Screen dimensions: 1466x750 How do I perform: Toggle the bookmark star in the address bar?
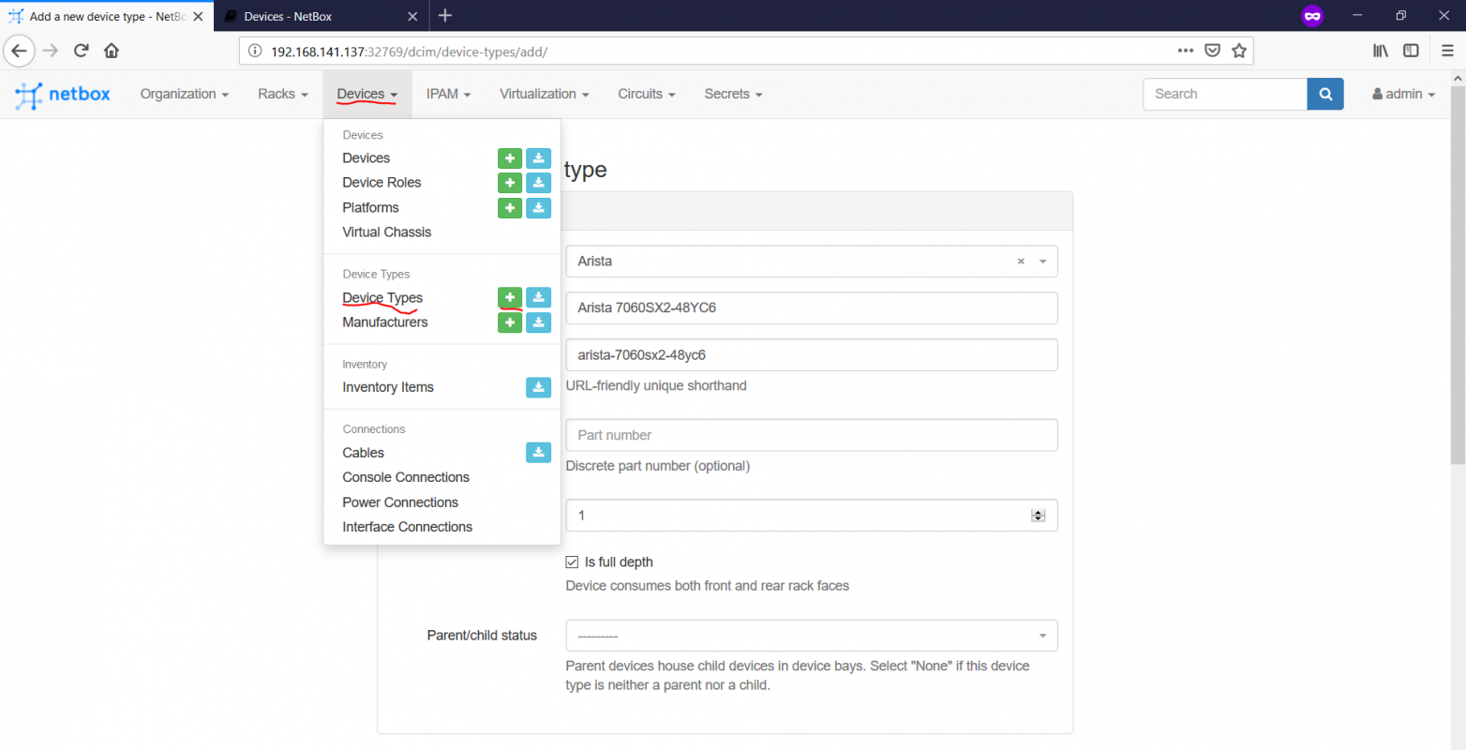tap(1239, 51)
